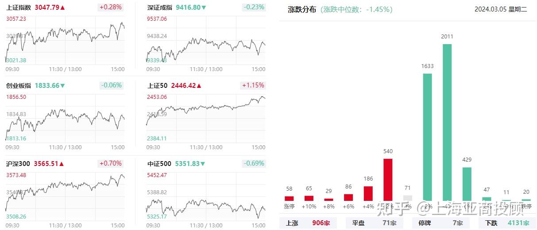Click the green bar labeled 1633
This screenshot has width=537, height=230.
click(x=428, y=137)
